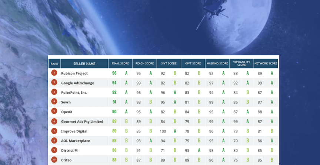Click the Seller Name column header
This screenshot has height=165, width=320.
click(84, 64)
